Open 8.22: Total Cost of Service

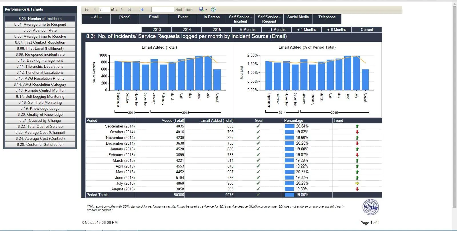point(40,127)
